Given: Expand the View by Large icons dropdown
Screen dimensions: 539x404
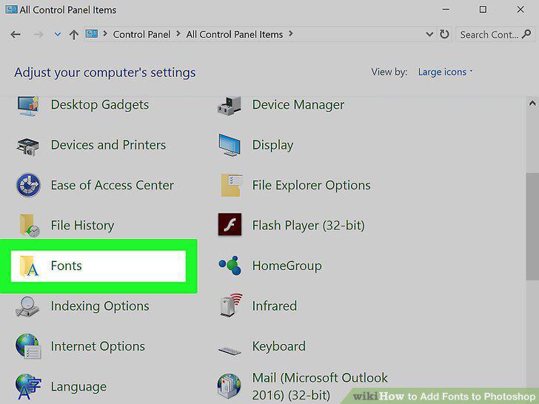Looking at the screenshot, I should [445, 73].
